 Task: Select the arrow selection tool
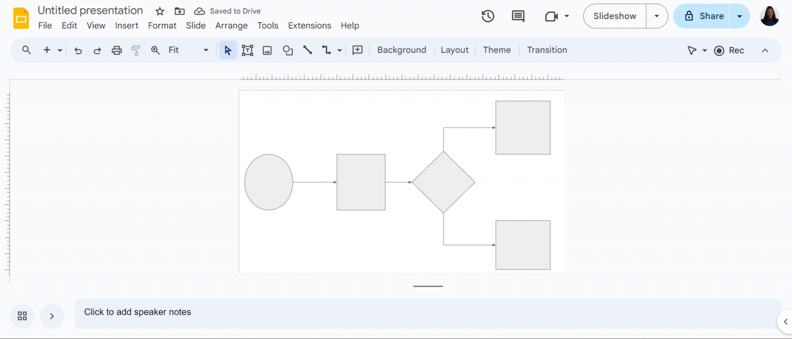point(228,50)
